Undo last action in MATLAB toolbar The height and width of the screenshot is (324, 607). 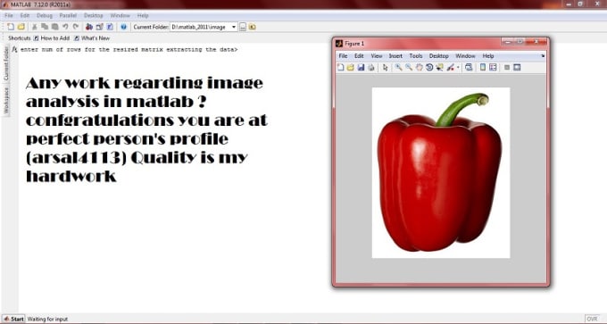65,27
